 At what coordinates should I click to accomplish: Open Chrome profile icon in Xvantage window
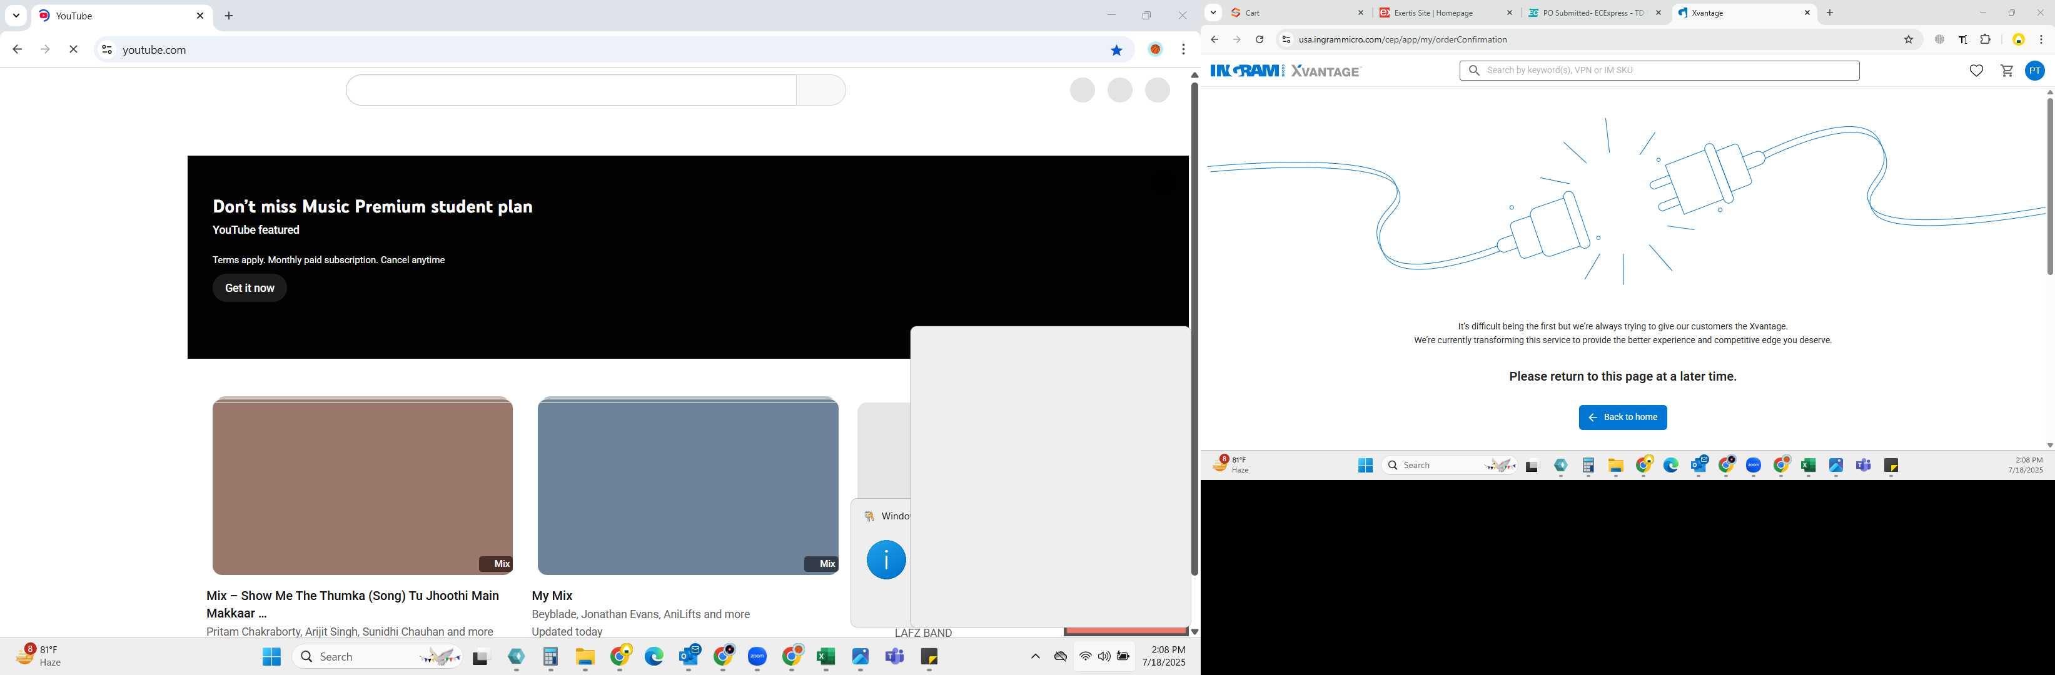click(x=2018, y=39)
